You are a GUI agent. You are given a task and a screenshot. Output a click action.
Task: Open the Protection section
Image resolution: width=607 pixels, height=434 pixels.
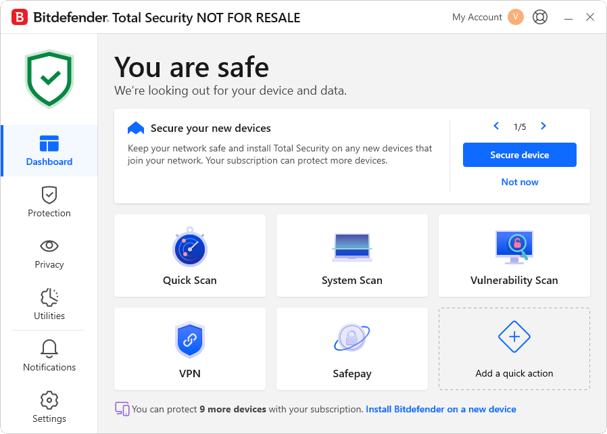coord(49,202)
